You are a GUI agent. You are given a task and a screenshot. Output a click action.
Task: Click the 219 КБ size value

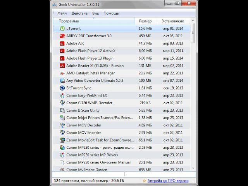pos(145,103)
